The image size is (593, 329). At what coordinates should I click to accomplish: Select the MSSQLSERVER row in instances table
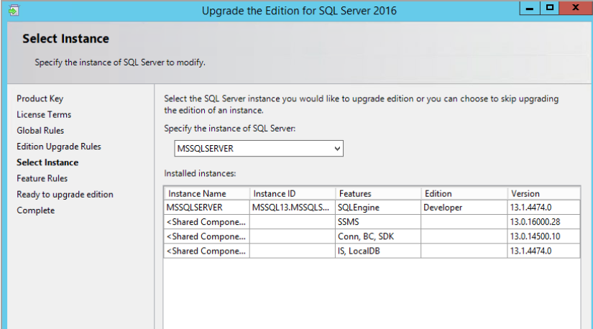pyautogui.click(x=372, y=207)
